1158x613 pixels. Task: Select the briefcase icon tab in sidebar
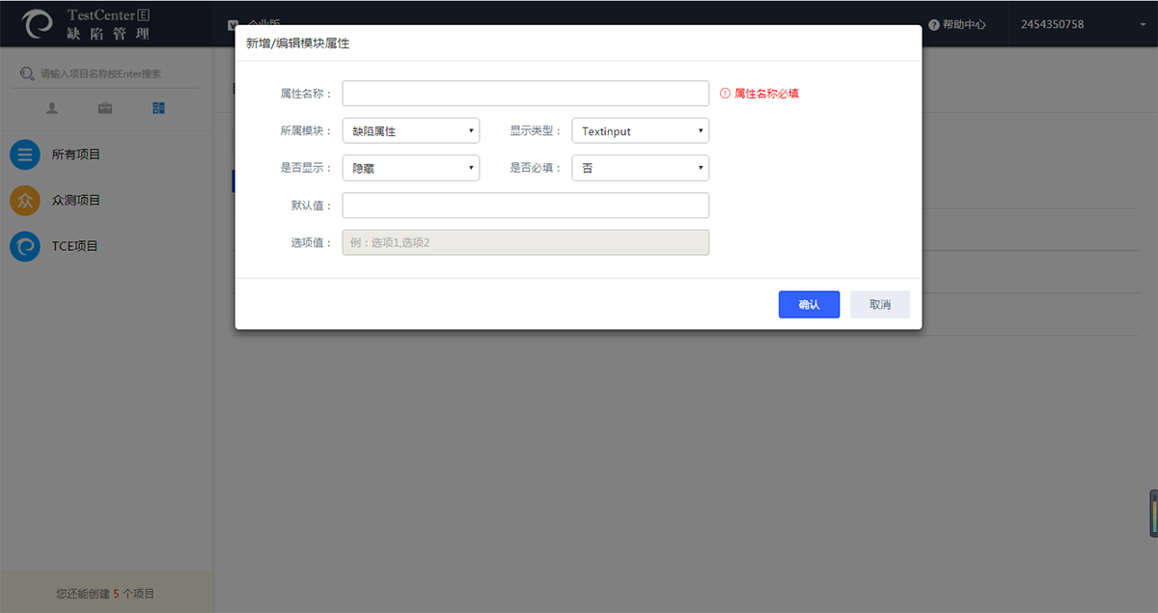pyautogui.click(x=105, y=108)
